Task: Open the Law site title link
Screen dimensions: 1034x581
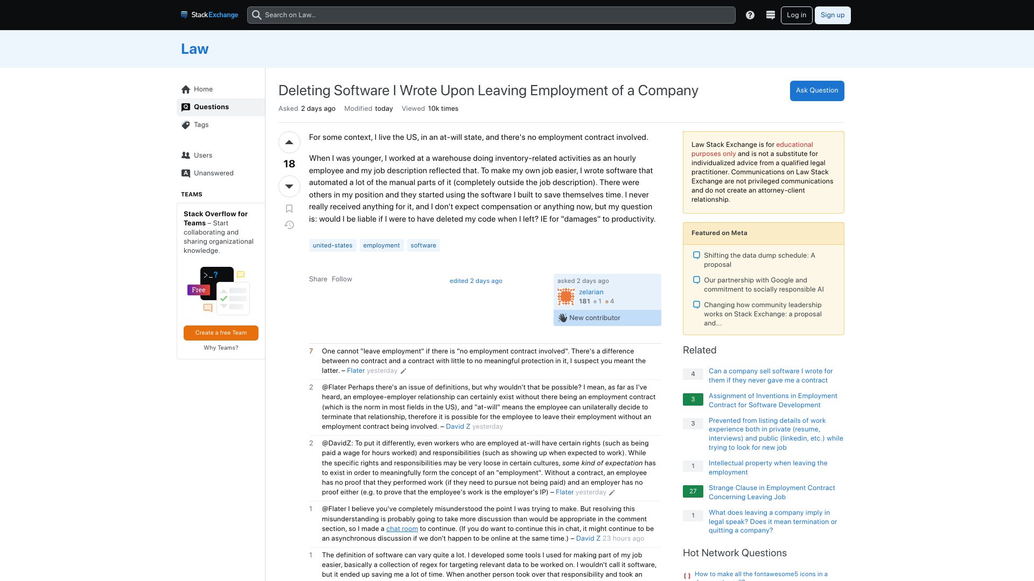Action: [194, 49]
